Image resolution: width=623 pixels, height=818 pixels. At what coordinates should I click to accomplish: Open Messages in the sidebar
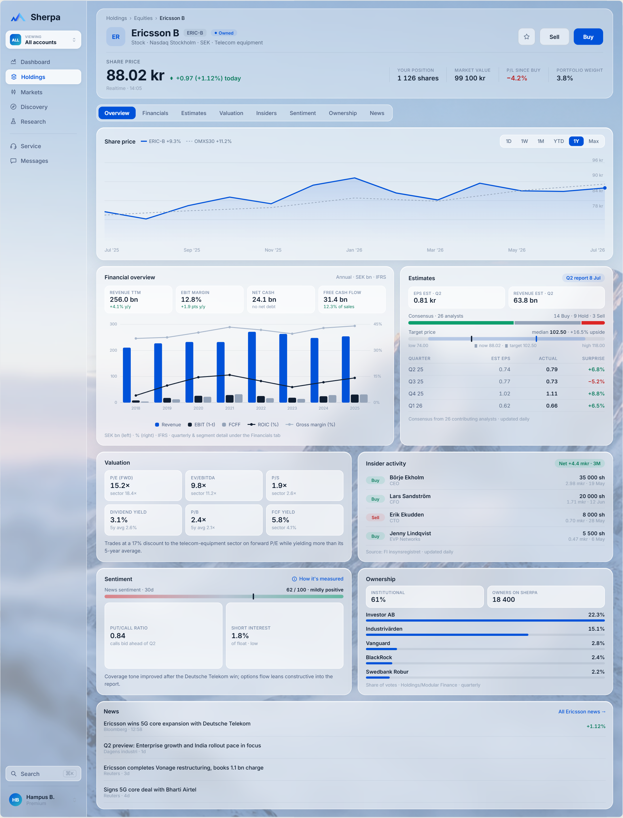(x=43, y=161)
